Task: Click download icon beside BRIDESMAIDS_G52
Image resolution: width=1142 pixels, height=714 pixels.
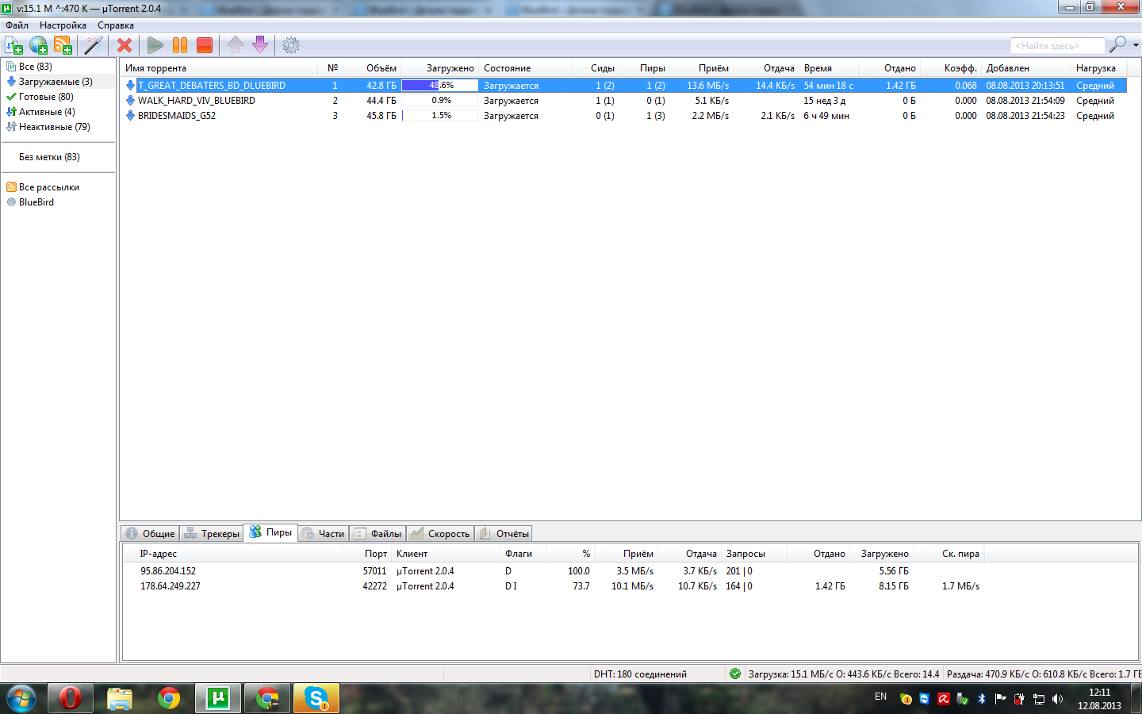Action: click(x=130, y=116)
